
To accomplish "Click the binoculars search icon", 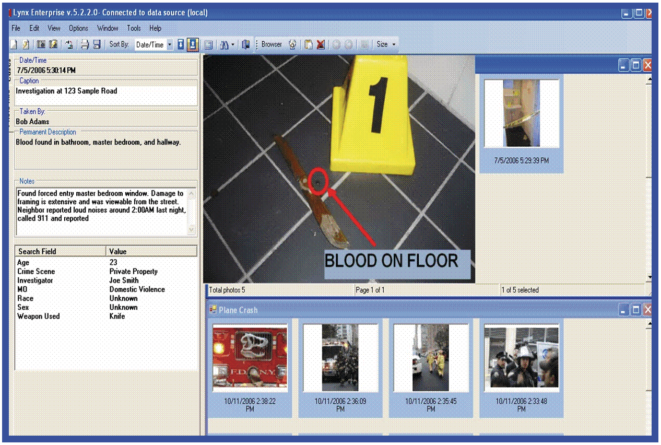I will click(223, 45).
